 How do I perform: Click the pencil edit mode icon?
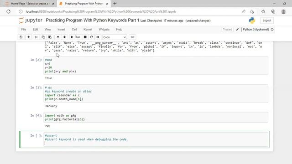[237, 29]
